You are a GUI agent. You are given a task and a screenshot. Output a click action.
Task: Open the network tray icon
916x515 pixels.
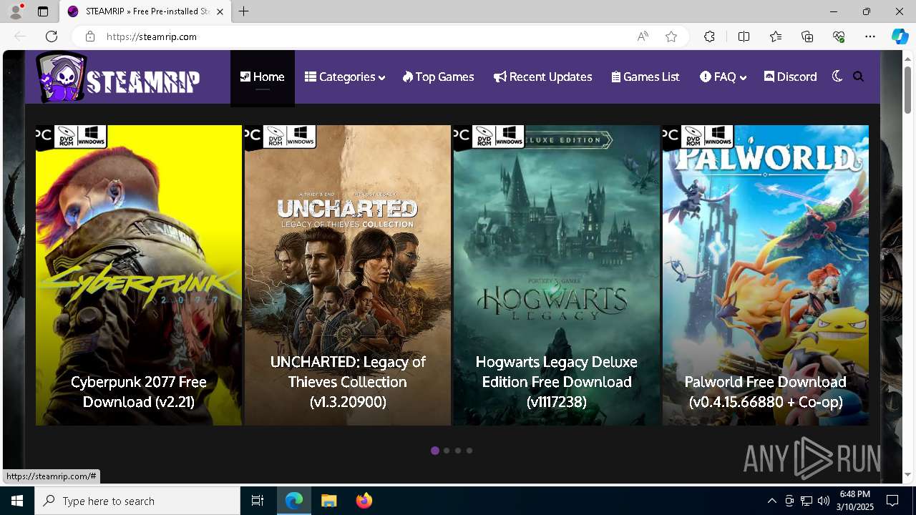(x=807, y=501)
